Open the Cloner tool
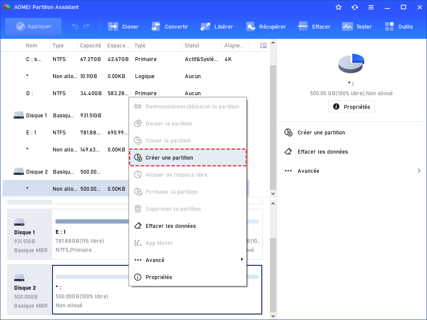 pyautogui.click(x=123, y=26)
